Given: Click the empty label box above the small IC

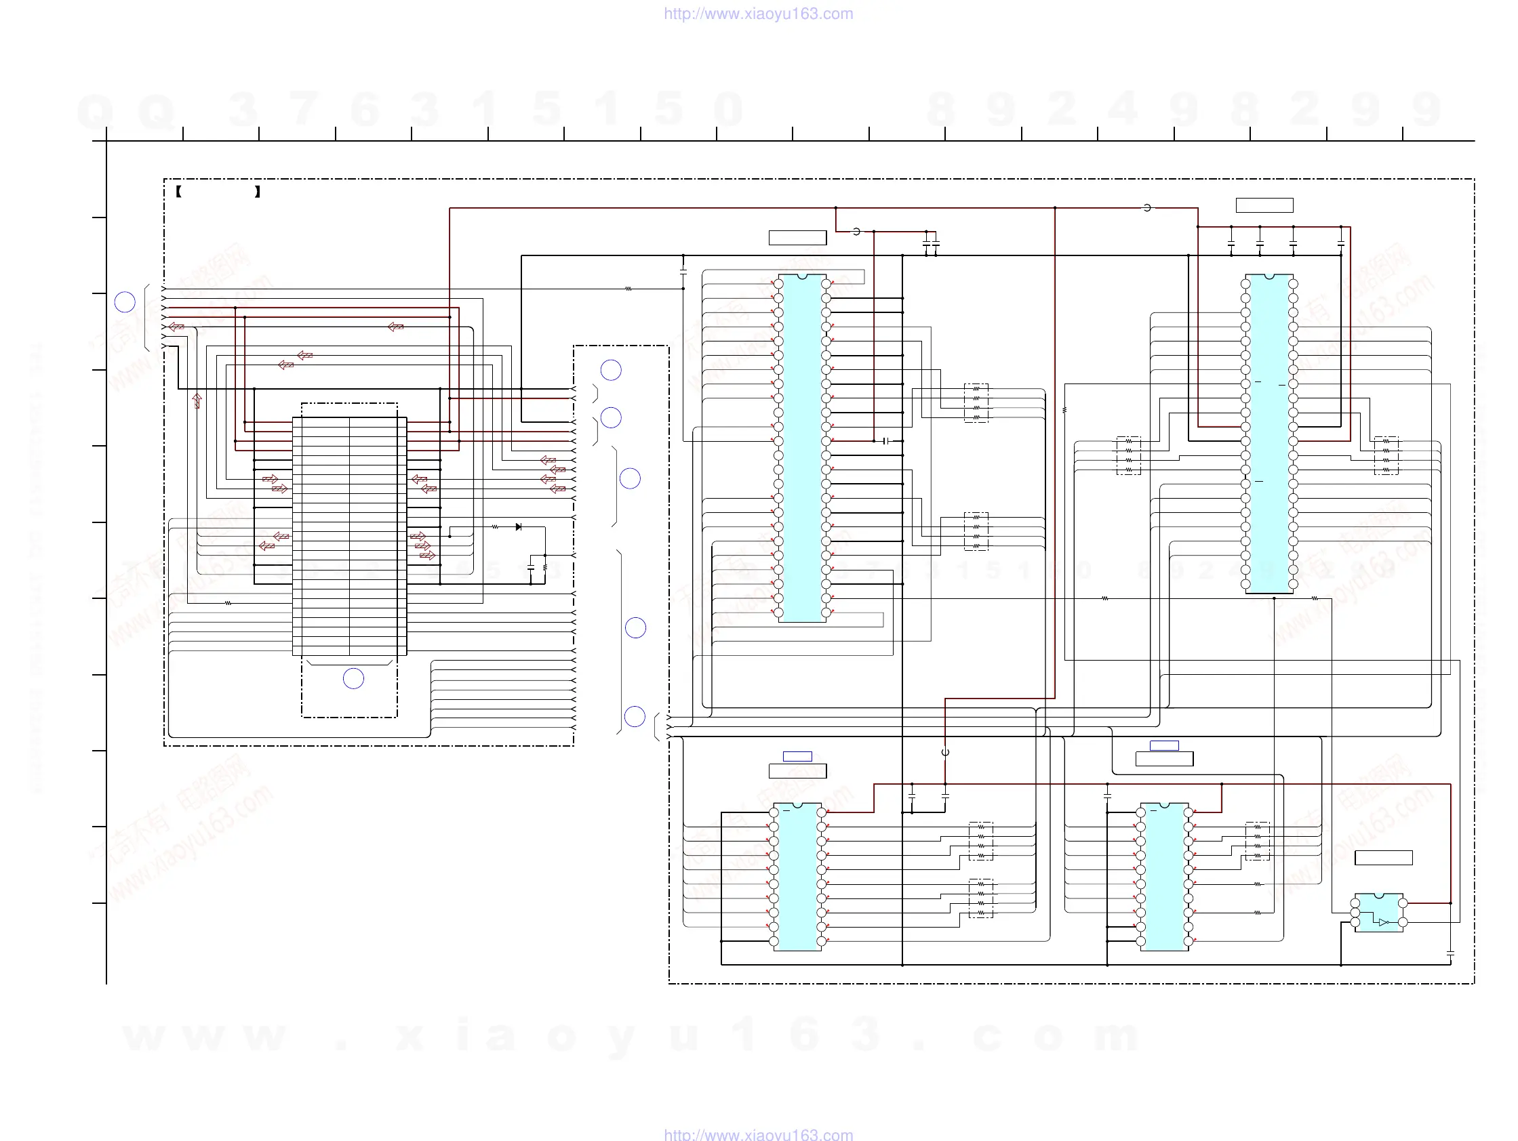Looking at the screenshot, I should pyautogui.click(x=1384, y=858).
